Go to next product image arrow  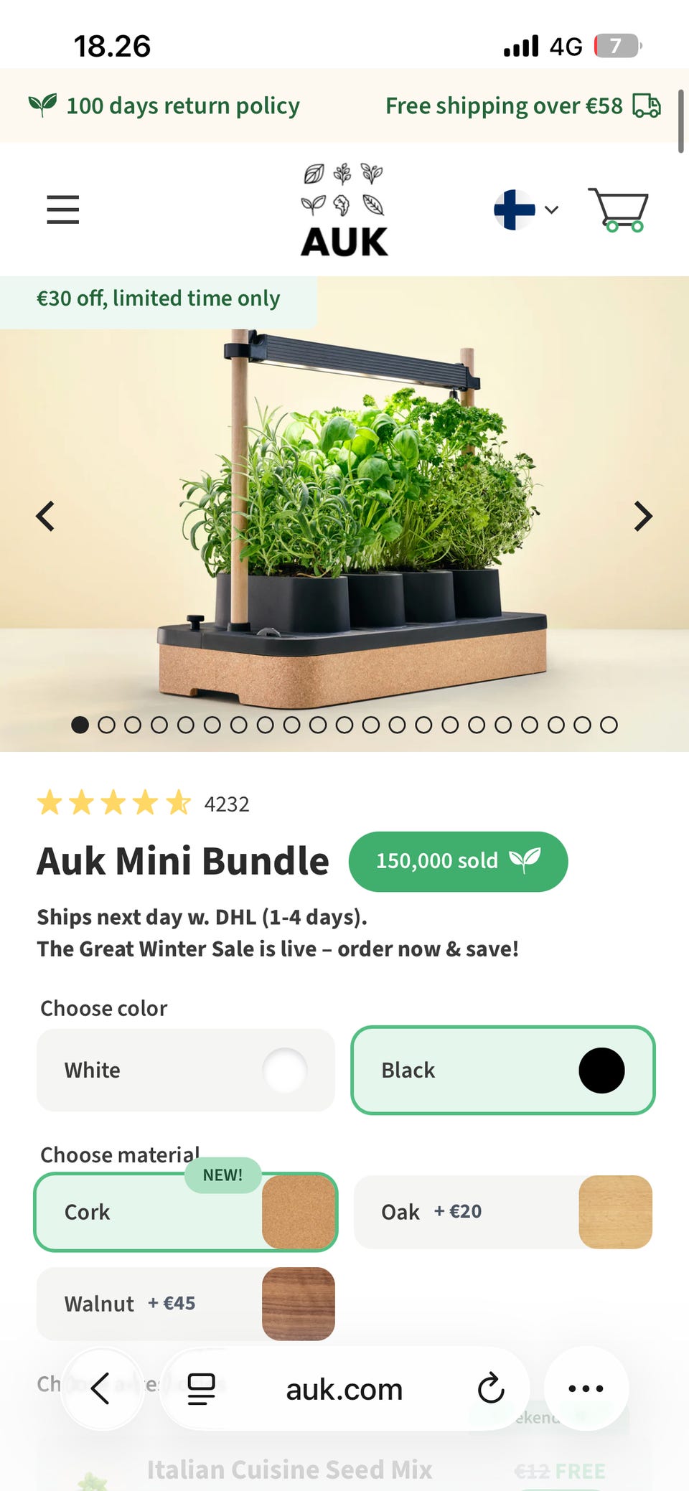click(643, 516)
